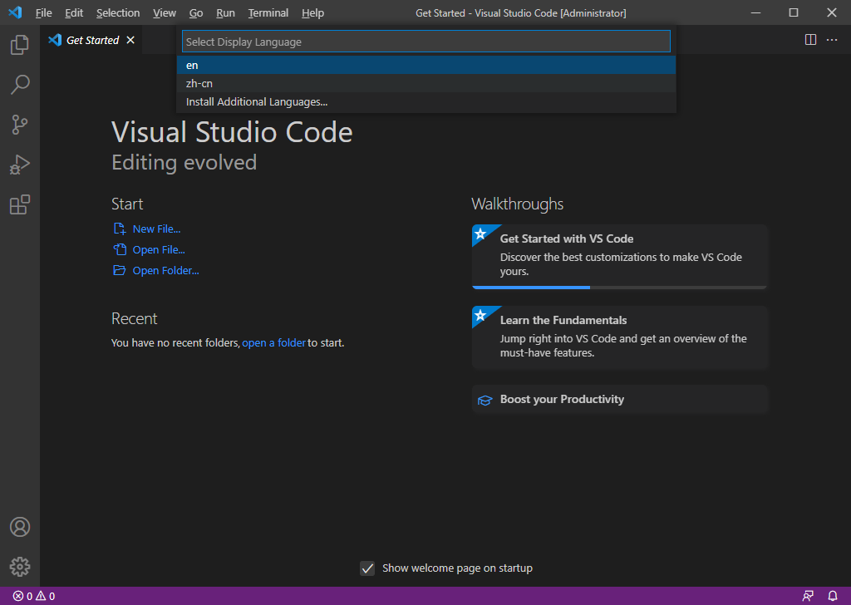
Task: Open the Selection menu
Action: pyautogui.click(x=118, y=12)
